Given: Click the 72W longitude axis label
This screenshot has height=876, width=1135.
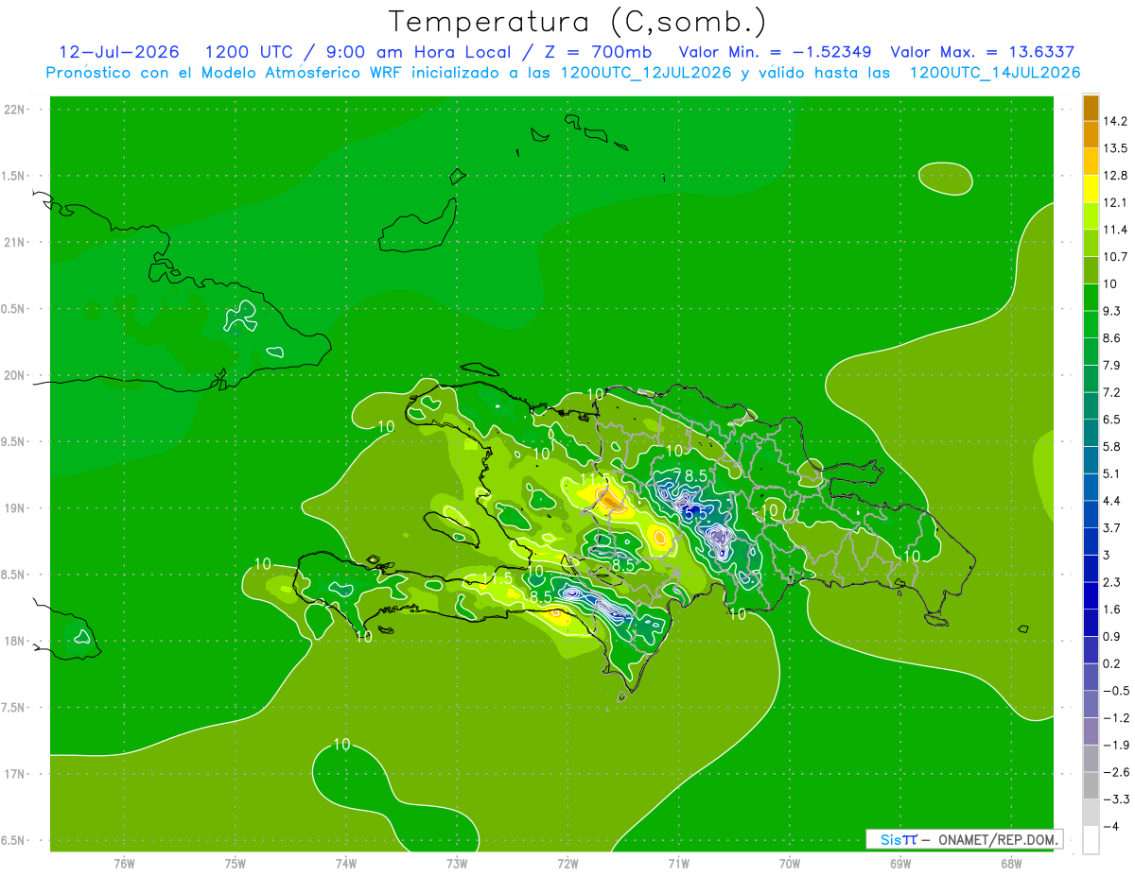Looking at the screenshot, I should pyautogui.click(x=567, y=864).
